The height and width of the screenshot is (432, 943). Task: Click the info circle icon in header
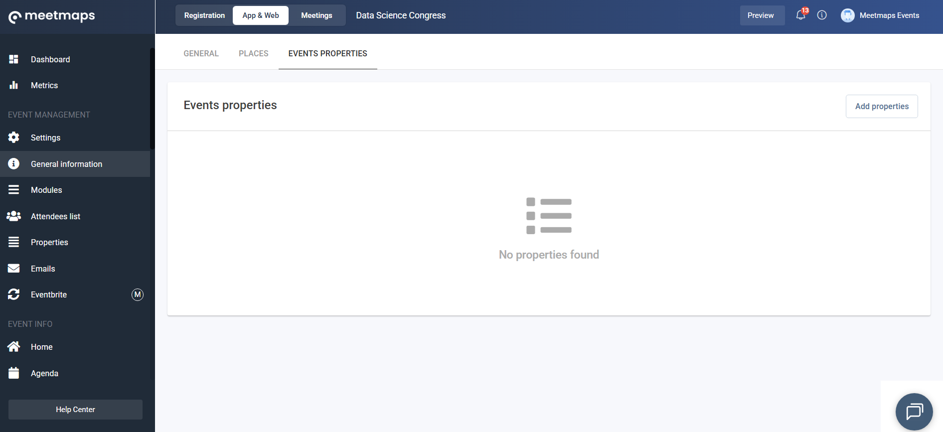[822, 15]
